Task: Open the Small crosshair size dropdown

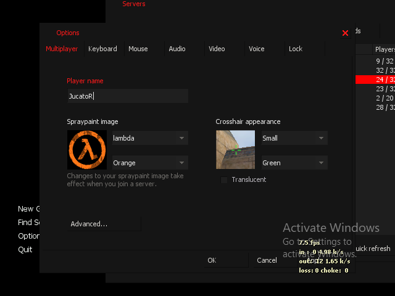Action: 294,138
